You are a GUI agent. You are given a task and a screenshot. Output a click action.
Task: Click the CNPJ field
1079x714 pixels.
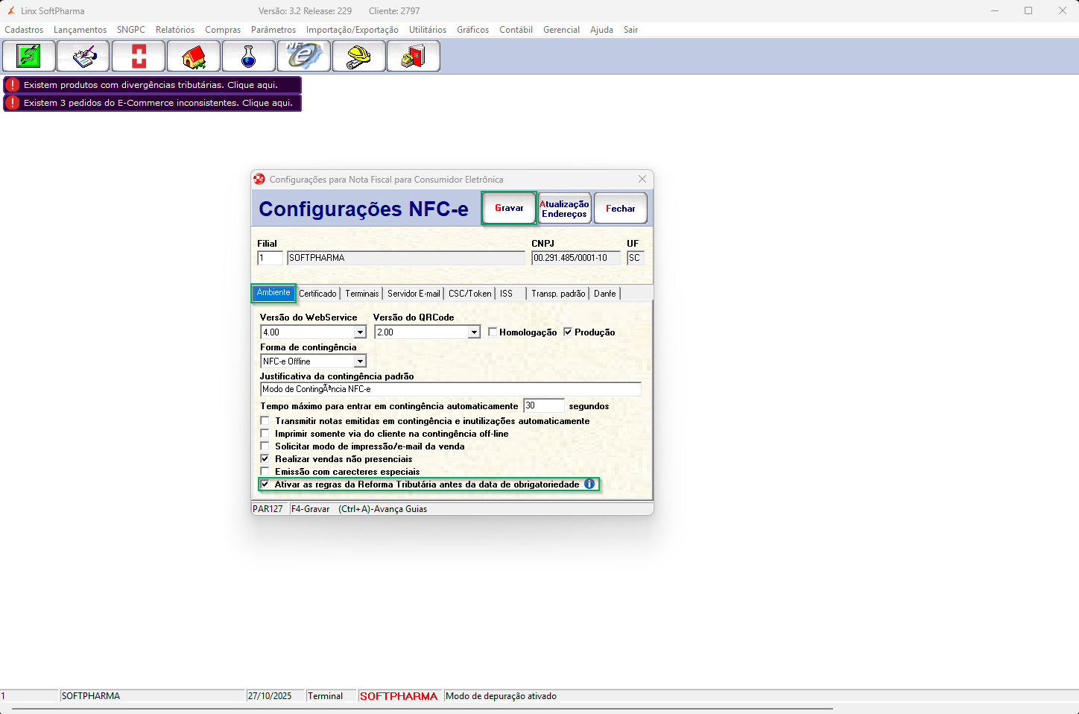[576, 258]
